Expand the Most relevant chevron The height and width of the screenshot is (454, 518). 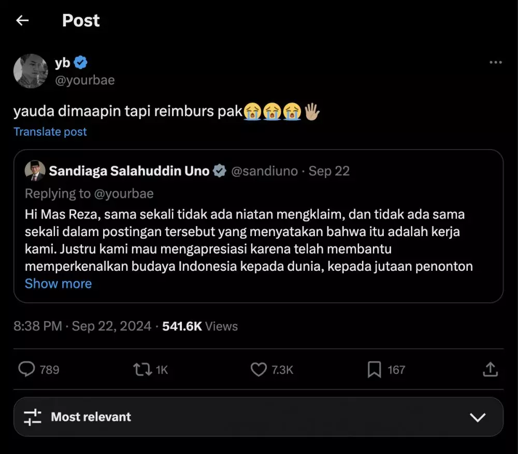(x=477, y=417)
